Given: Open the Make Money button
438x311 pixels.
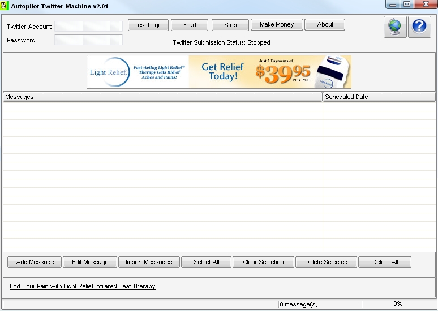Looking at the screenshot, I should (x=277, y=24).
